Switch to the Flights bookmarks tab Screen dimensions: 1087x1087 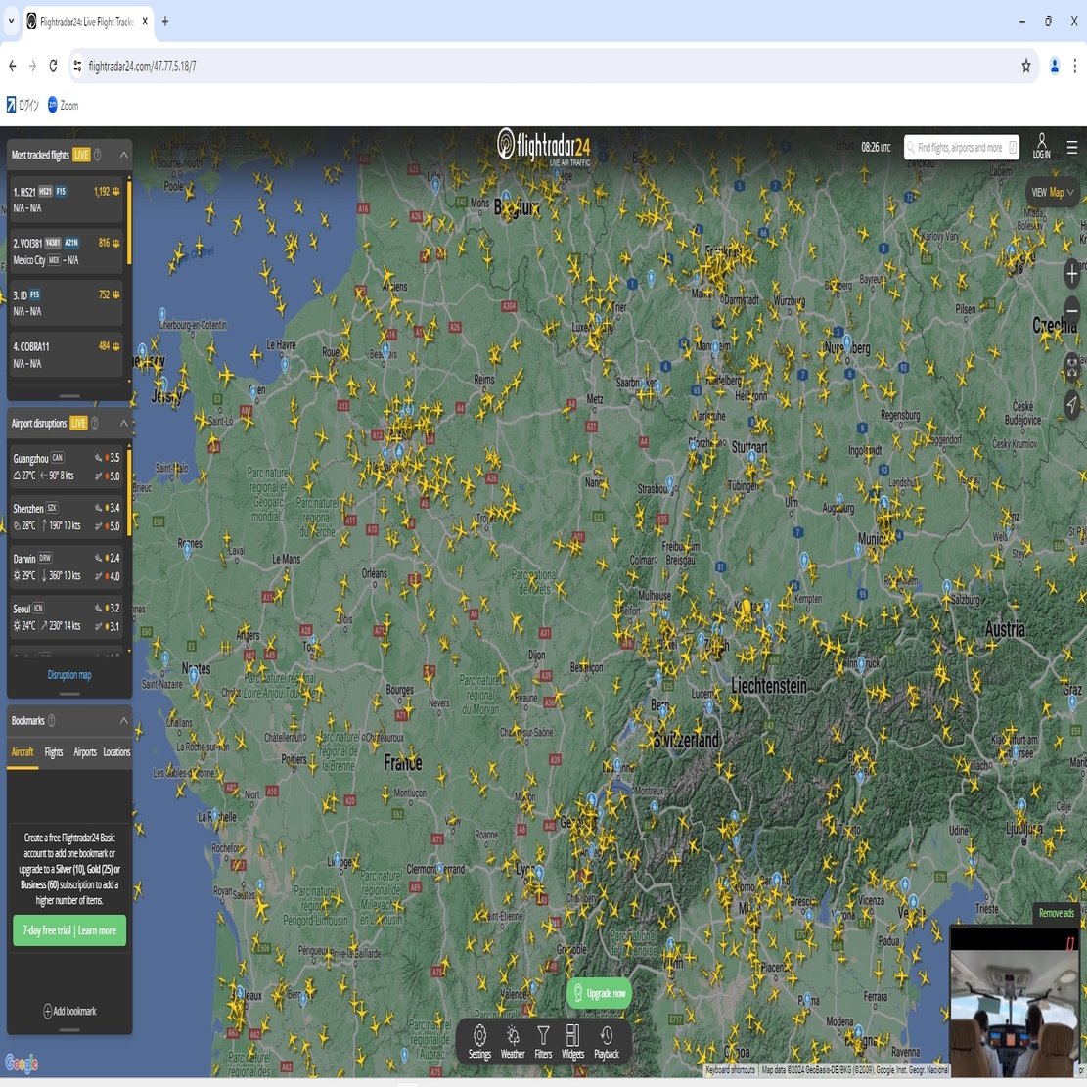(x=54, y=752)
